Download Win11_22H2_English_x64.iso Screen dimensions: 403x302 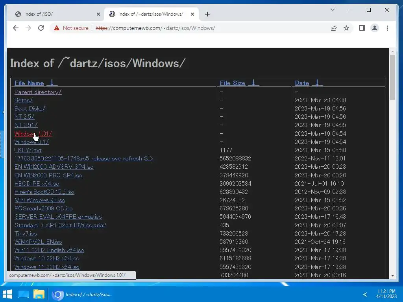click(x=49, y=250)
